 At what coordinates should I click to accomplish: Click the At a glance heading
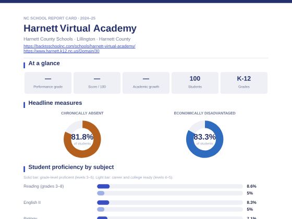pyautogui.click(x=44, y=63)
